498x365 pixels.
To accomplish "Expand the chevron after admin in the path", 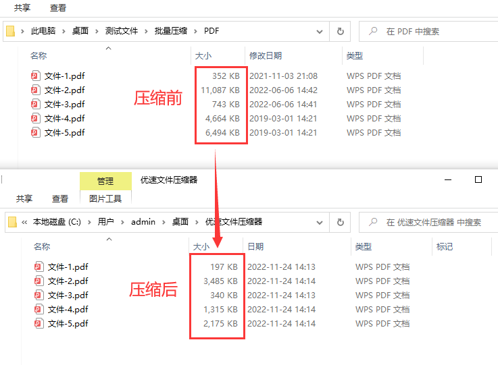I will coord(164,222).
